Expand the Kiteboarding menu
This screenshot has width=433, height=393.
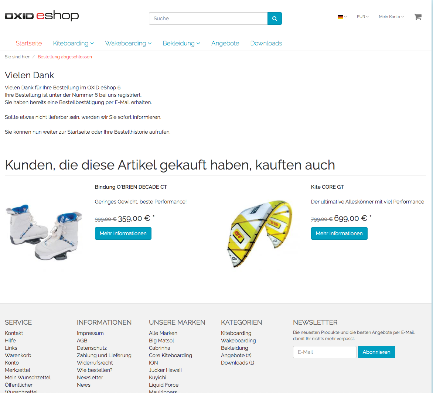point(74,43)
